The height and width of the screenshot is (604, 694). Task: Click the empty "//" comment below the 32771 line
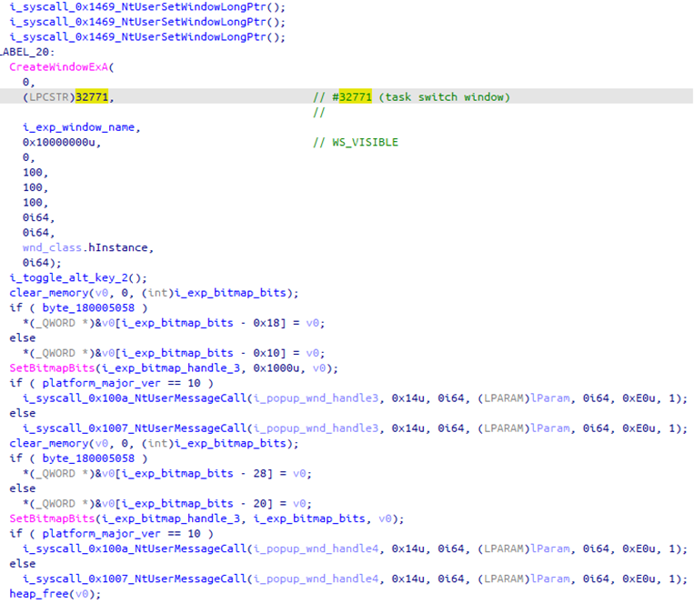click(x=318, y=113)
